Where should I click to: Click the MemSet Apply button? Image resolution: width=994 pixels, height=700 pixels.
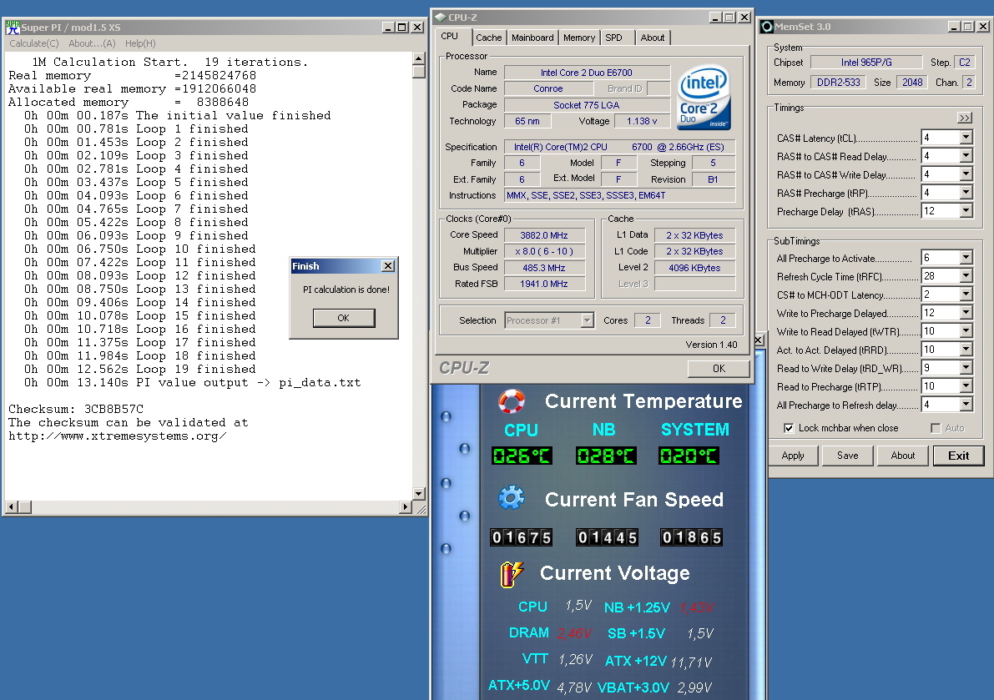(x=792, y=456)
